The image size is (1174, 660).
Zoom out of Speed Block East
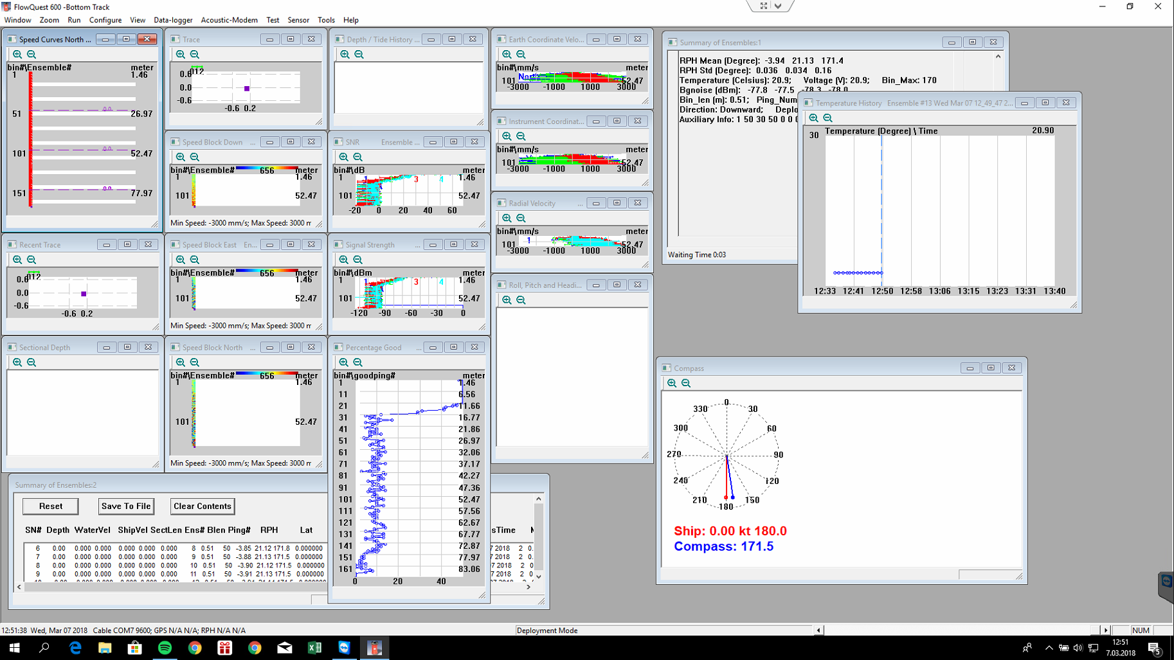click(195, 260)
